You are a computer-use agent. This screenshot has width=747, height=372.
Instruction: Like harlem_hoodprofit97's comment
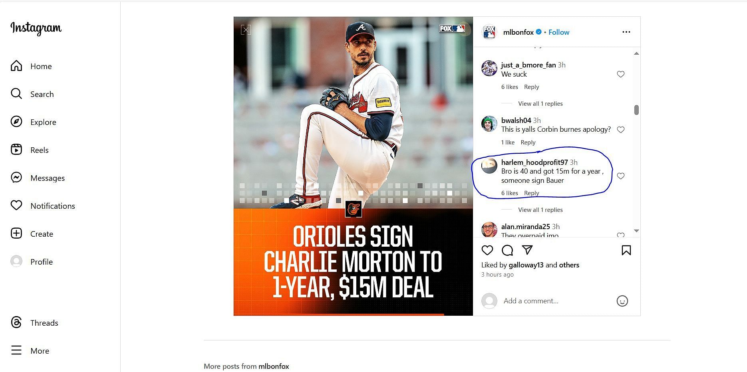[x=620, y=176]
